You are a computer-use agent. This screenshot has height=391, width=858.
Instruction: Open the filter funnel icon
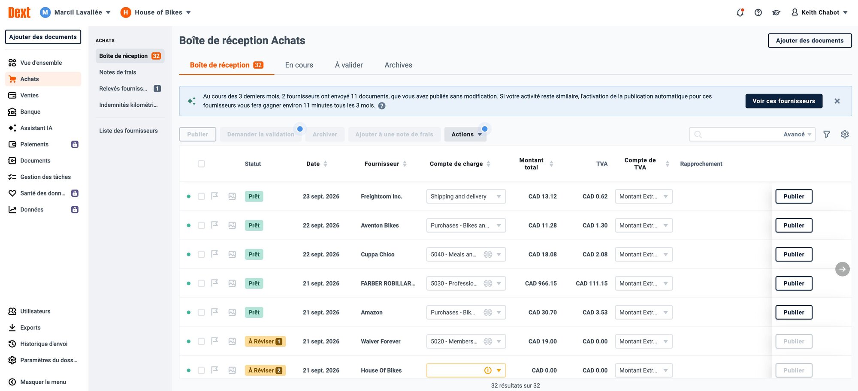coord(827,134)
